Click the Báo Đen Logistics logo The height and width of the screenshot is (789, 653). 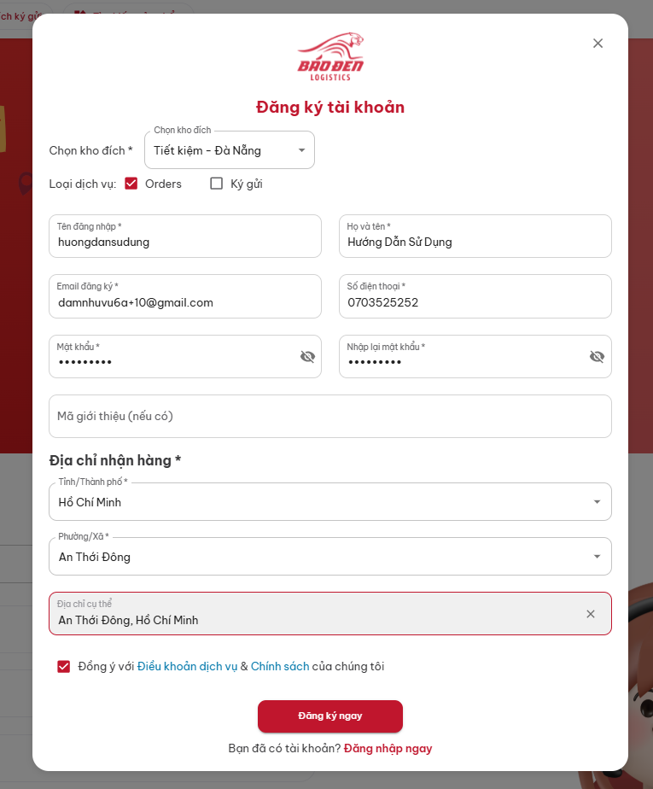(x=330, y=57)
